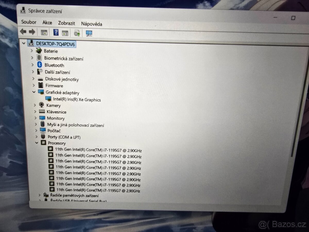Open the Help toolbar icon with question mark
The height and width of the screenshot is (232, 309).
[56, 32]
